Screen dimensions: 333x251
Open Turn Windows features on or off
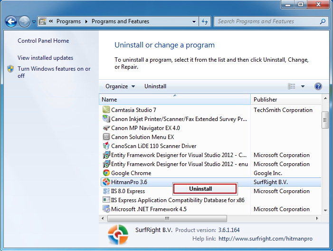pos(54,72)
